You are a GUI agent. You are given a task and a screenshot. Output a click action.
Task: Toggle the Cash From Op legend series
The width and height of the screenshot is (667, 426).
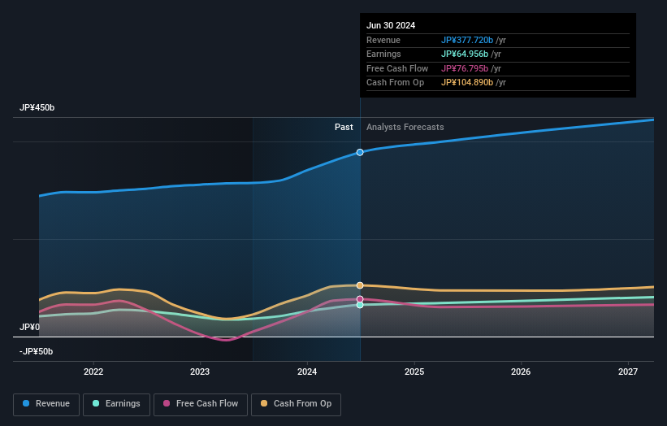[296, 404]
